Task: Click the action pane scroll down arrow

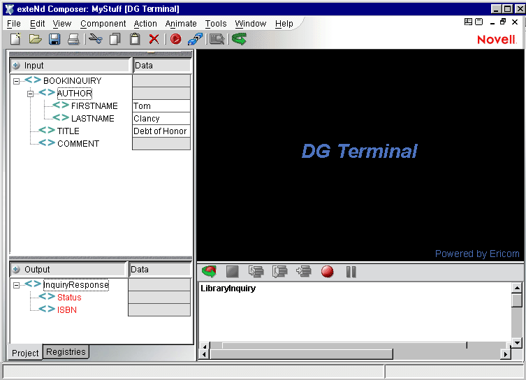Action: (517, 343)
